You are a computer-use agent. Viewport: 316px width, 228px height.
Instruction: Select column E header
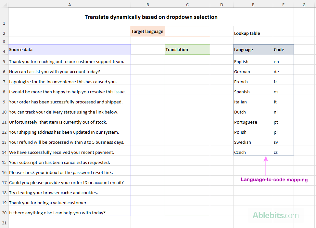[x=253, y=5]
